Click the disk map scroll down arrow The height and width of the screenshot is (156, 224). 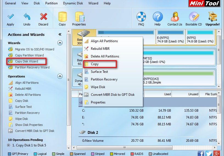coord(219,86)
